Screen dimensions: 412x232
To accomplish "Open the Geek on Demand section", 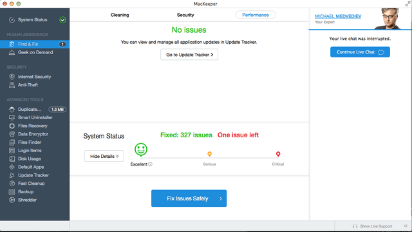I will (x=35, y=52).
